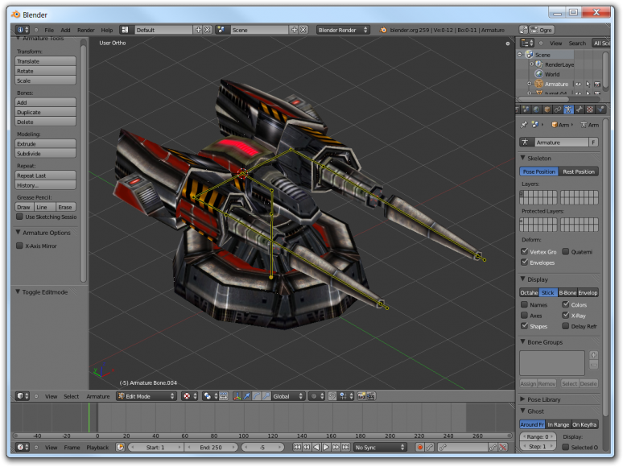Open the Global orientation dropdown
Image resolution: width=623 pixels, height=467 pixels.
[288, 396]
